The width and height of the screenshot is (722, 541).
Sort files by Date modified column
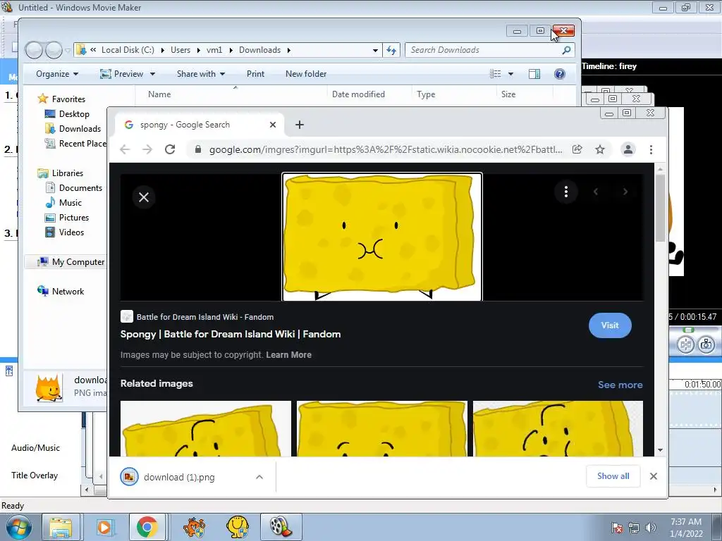(x=358, y=94)
